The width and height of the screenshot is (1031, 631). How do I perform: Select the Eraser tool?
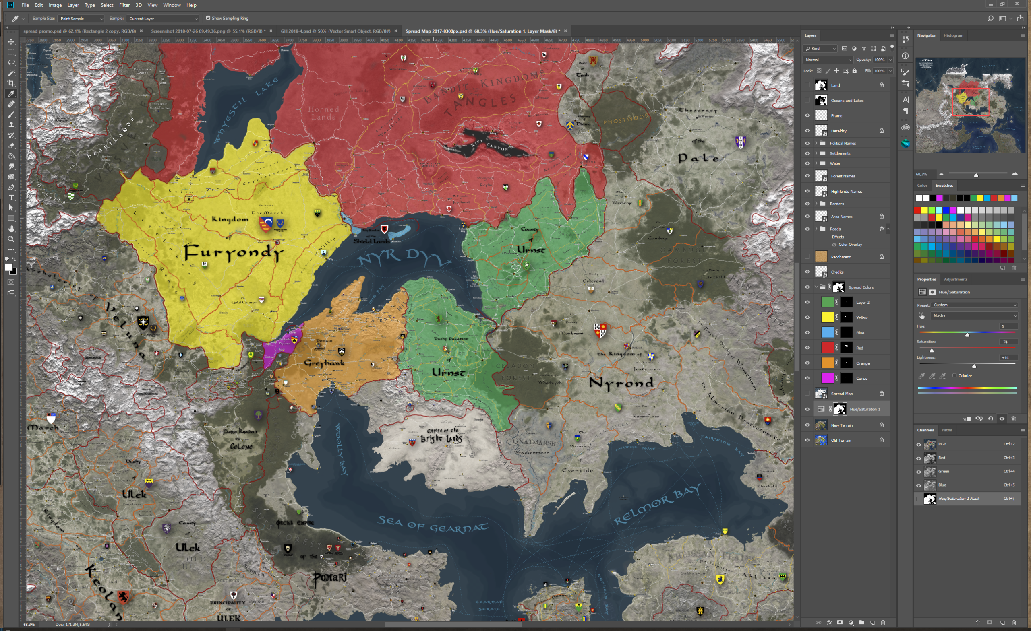pyautogui.click(x=11, y=146)
